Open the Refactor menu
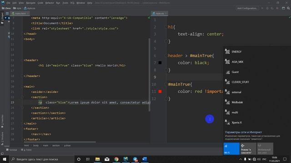The width and height of the screenshot is (291, 163). click(50, 3)
